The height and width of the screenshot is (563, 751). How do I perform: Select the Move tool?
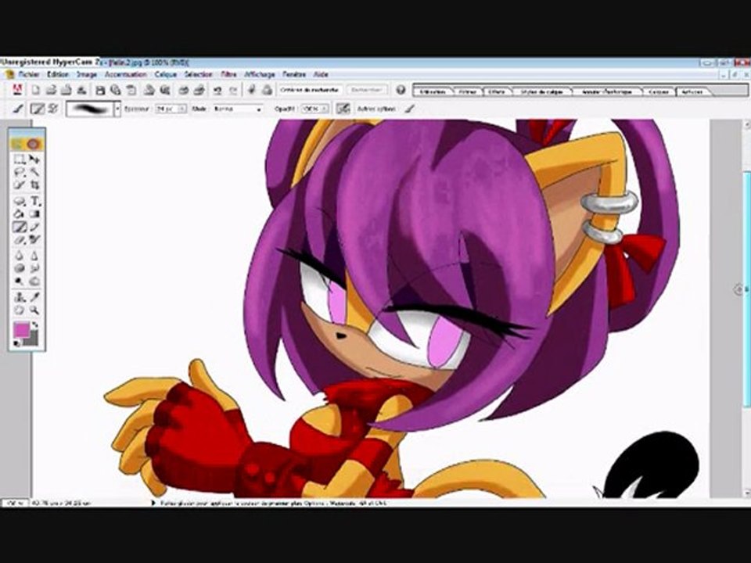(x=34, y=160)
